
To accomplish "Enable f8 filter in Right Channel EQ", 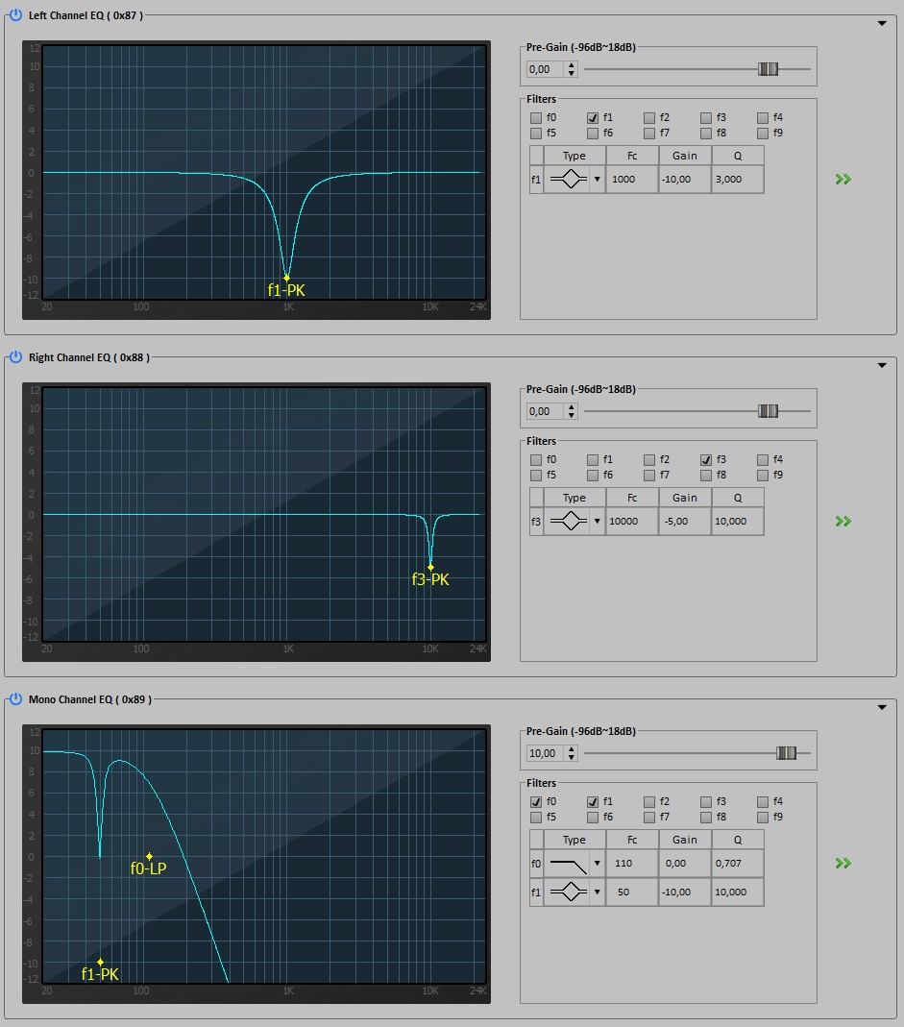I will click(706, 476).
